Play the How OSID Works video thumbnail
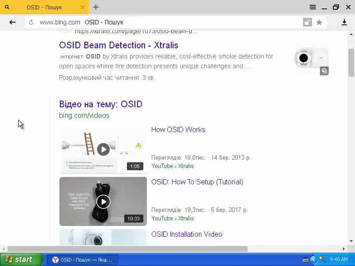This screenshot has height=266, width=355. [x=103, y=149]
